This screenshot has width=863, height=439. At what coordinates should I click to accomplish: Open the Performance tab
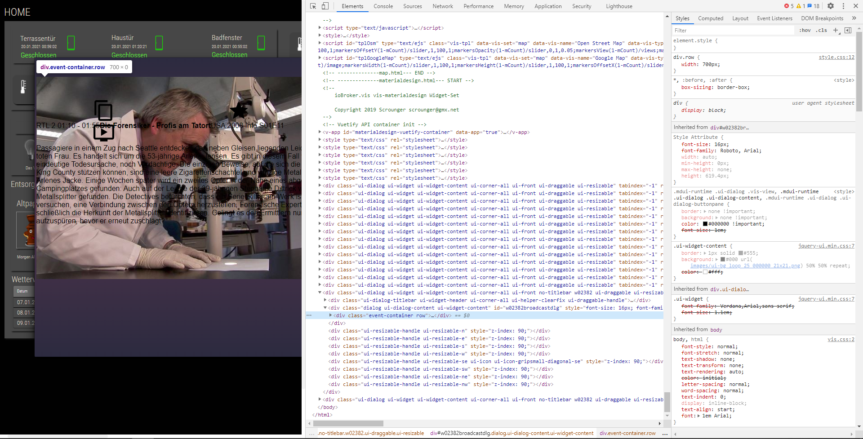click(479, 6)
